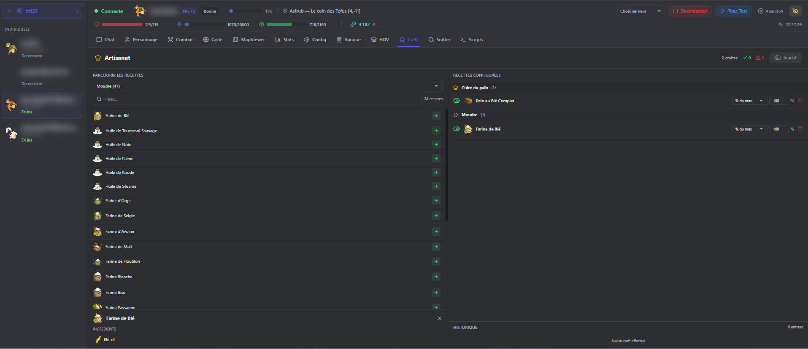Image resolution: width=808 pixels, height=349 pixels.
Task: Add Huile de Noix recipe with plus
Action: point(436,145)
